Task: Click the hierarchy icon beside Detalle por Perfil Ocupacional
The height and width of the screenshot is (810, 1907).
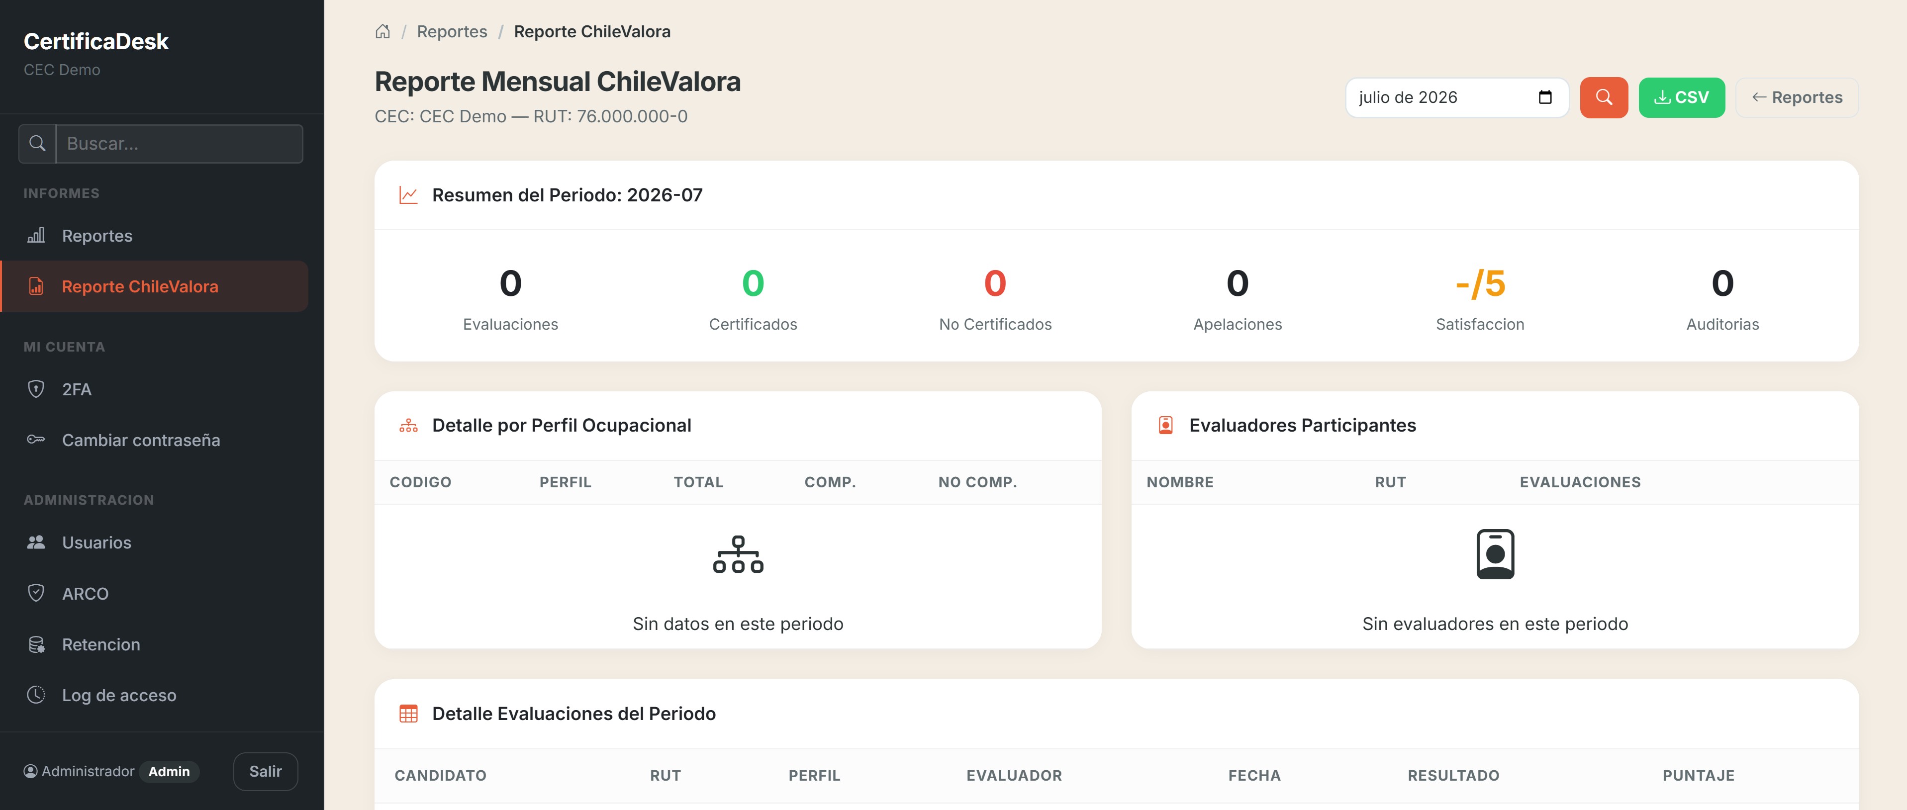Action: 409,426
